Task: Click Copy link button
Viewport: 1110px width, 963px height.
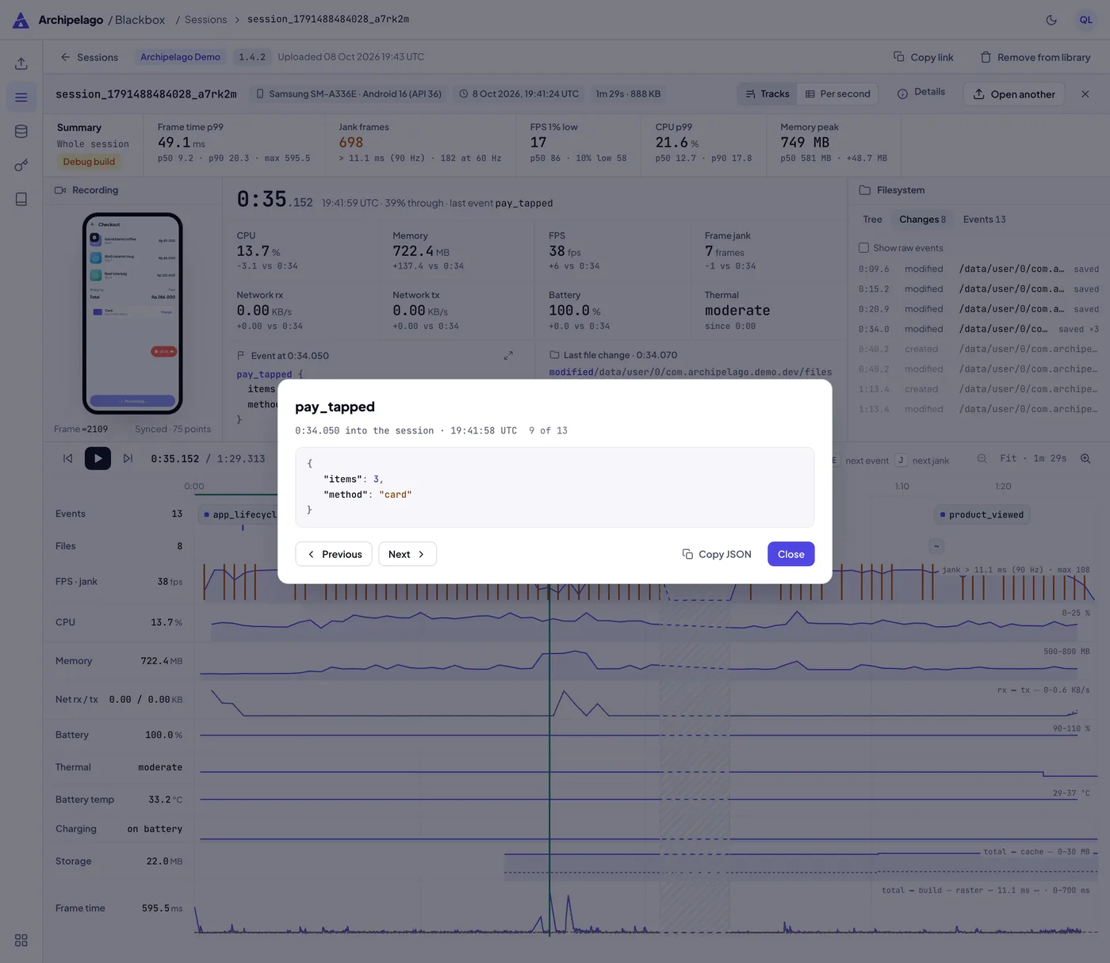Action: coord(923,57)
